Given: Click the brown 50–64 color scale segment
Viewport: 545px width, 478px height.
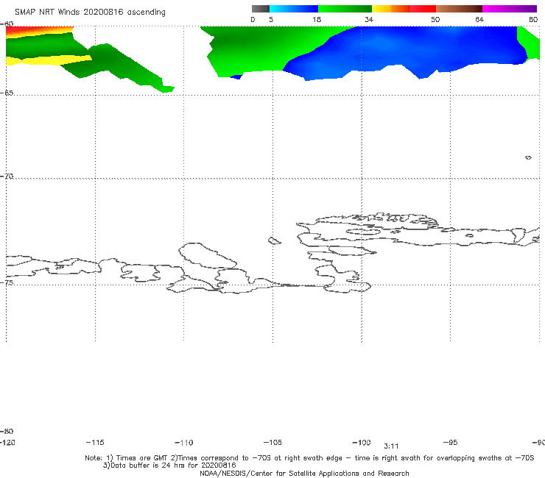Looking at the screenshot, I should pyautogui.click(x=459, y=9).
